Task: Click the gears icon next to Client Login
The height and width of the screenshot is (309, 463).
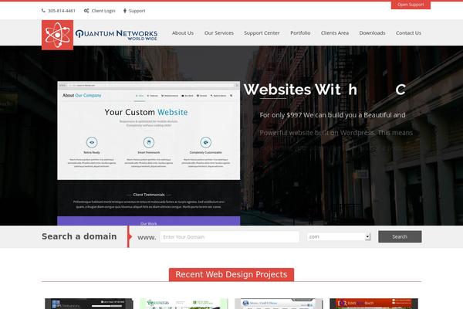Action: [x=86, y=11]
